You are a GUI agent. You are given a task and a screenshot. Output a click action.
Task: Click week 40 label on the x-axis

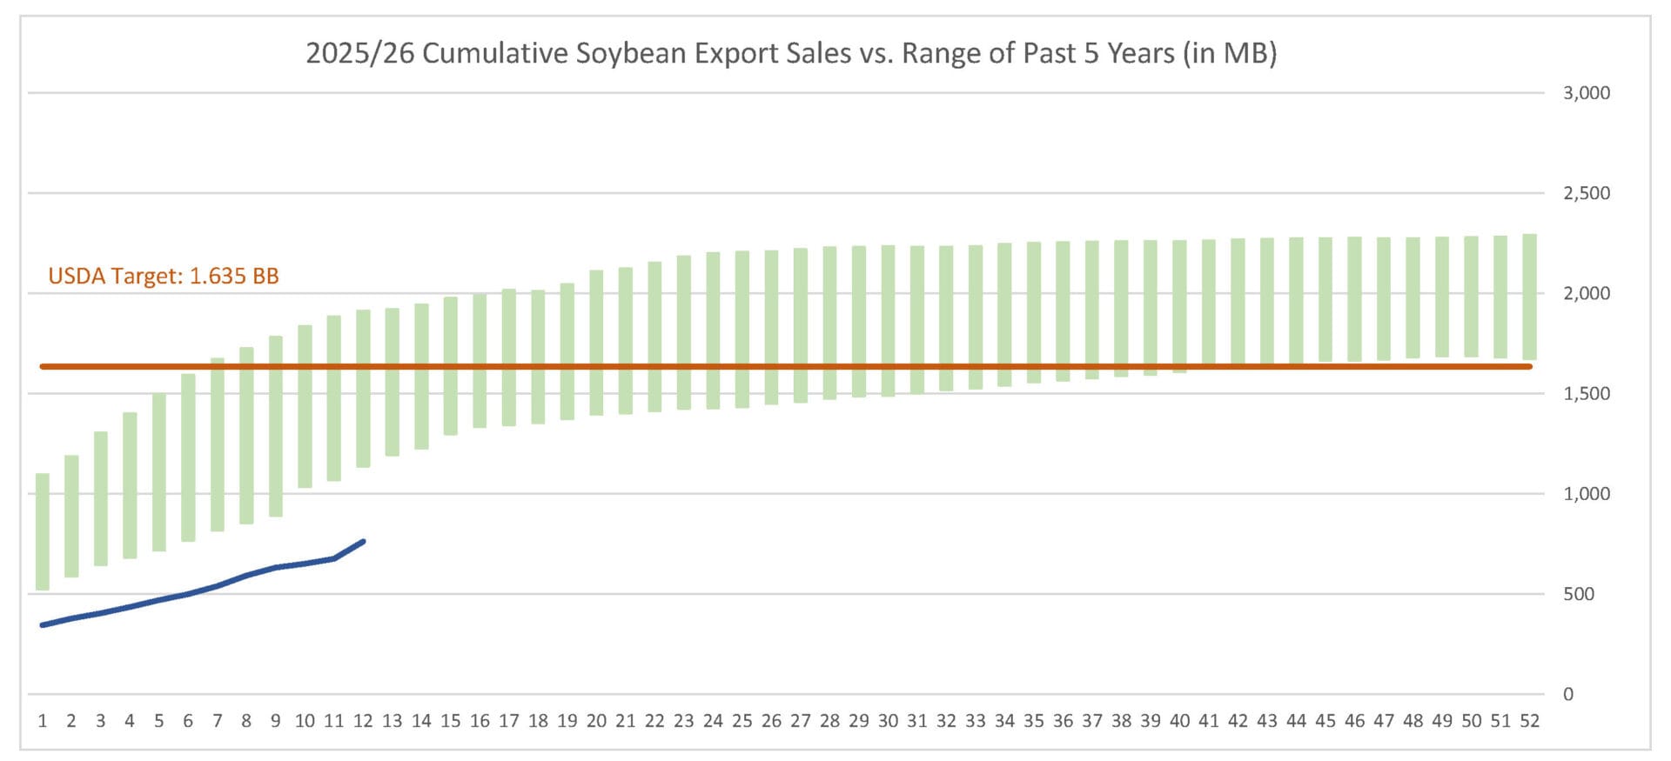click(x=1179, y=721)
